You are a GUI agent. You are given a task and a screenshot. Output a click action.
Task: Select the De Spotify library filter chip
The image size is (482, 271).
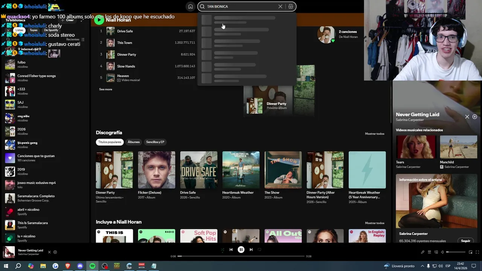pos(51,30)
